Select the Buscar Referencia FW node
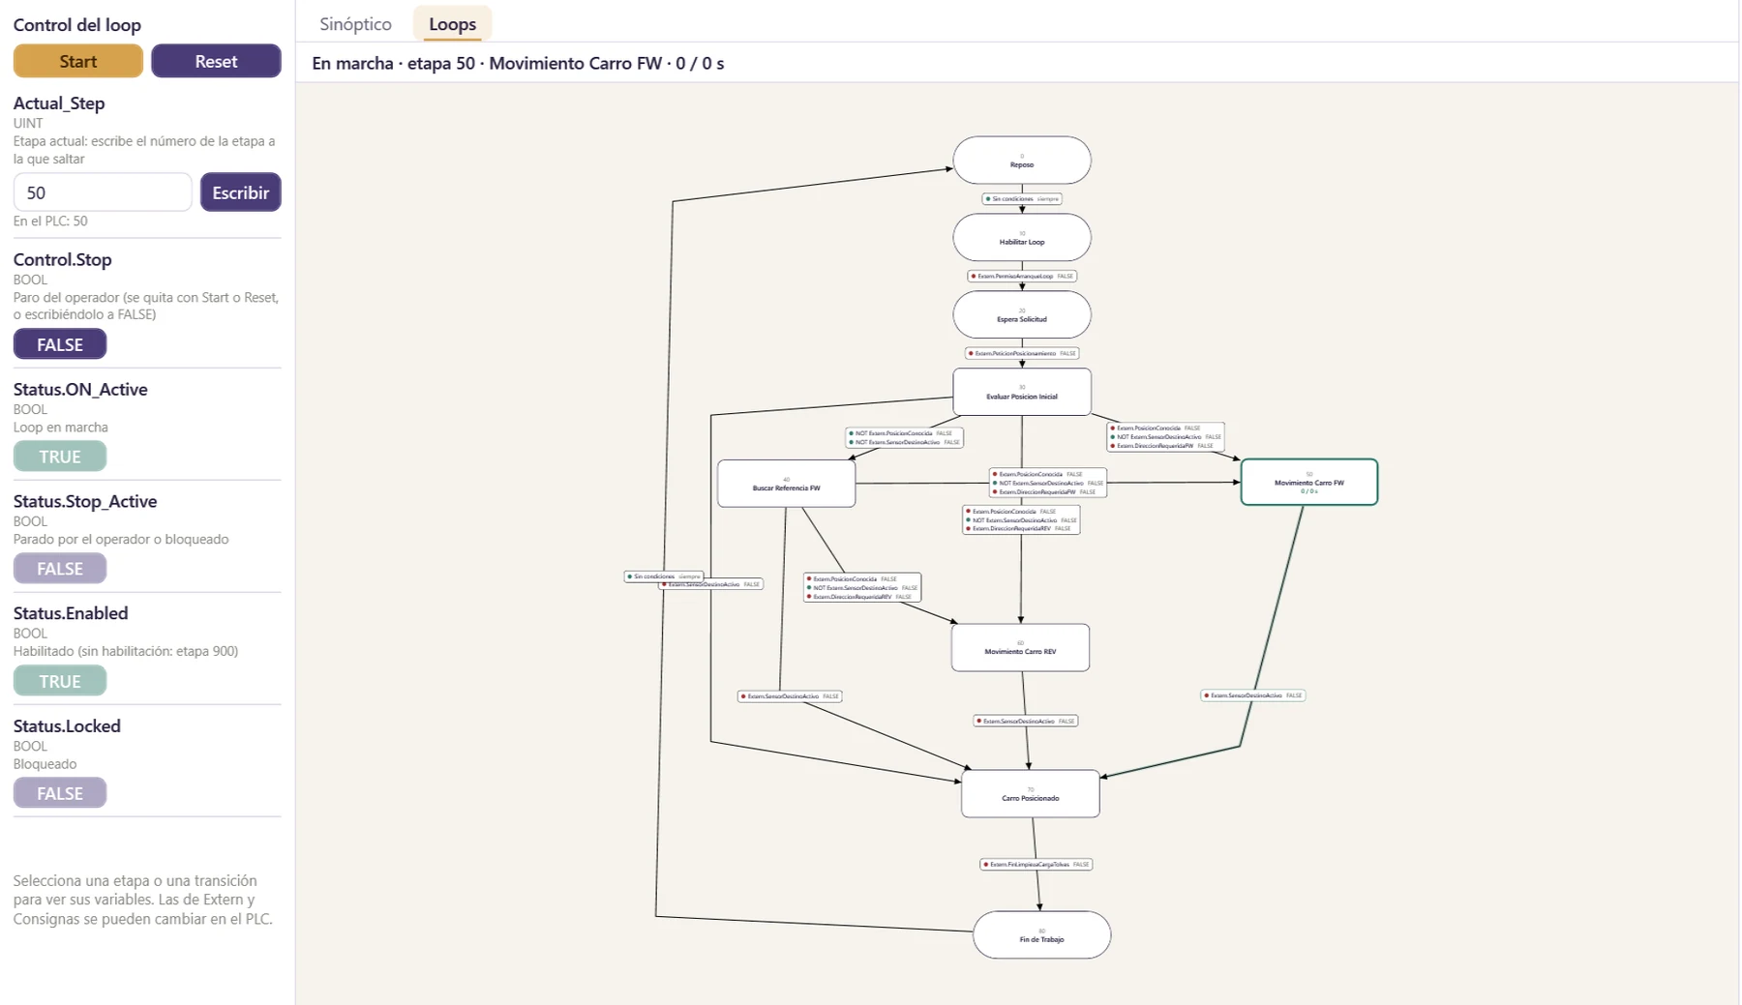The image size is (1742, 1005). pyautogui.click(x=786, y=484)
